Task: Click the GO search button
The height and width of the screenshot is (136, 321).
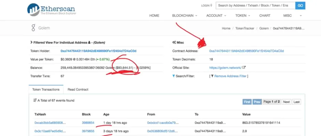Action: tap(300, 5)
